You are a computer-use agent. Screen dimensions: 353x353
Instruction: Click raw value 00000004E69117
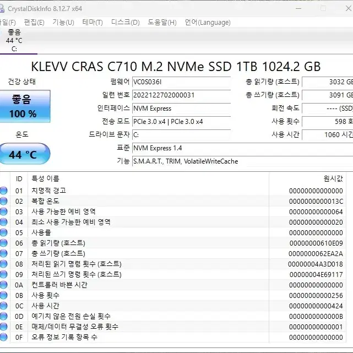pos(316,275)
